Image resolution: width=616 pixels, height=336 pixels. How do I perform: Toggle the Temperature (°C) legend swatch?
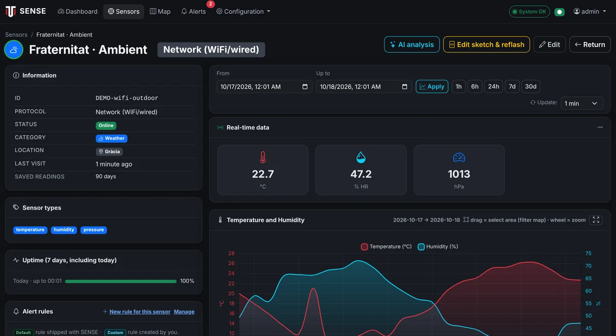[364, 247]
